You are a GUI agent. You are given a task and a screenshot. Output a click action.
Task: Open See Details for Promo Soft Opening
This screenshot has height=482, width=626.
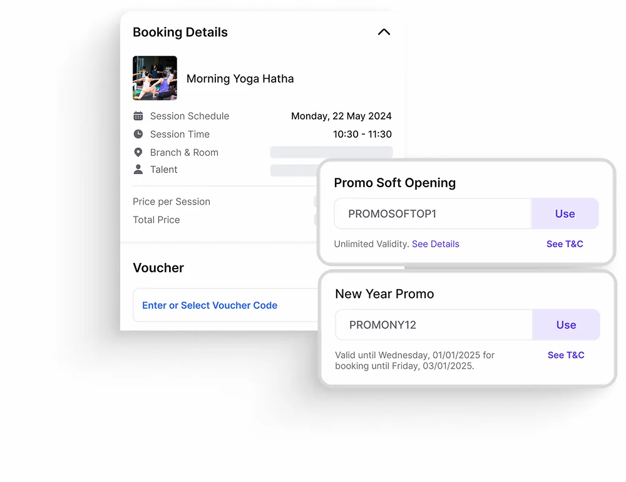tap(435, 244)
